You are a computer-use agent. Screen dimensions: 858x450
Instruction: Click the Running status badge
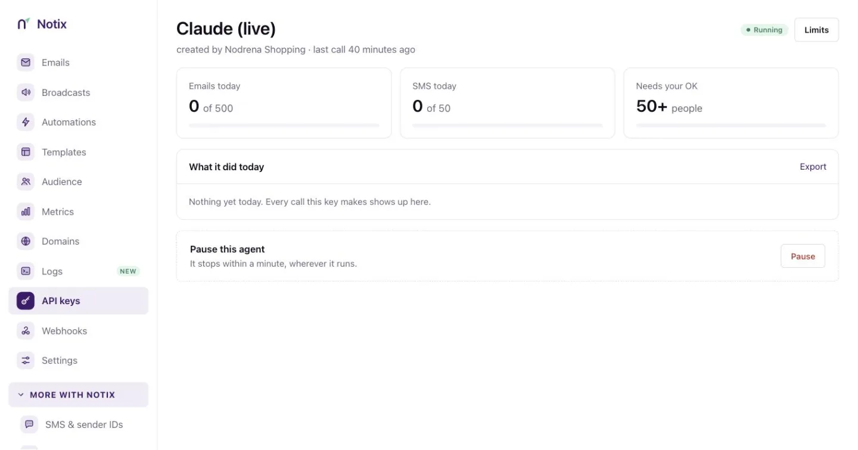pos(764,30)
